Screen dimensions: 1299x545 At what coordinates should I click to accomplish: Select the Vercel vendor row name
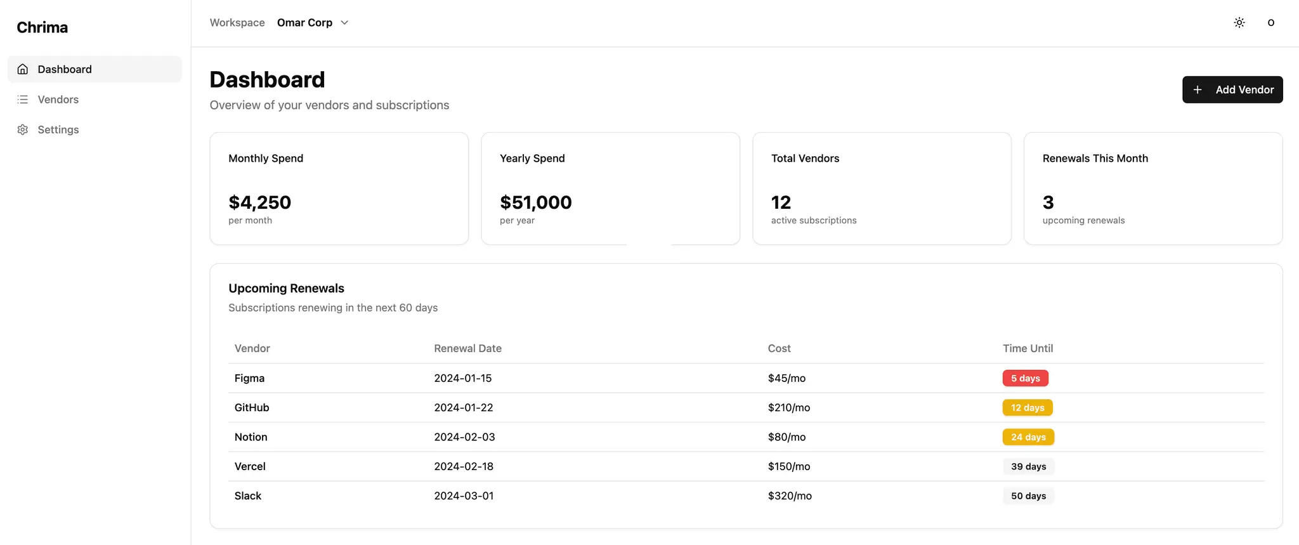(x=250, y=466)
